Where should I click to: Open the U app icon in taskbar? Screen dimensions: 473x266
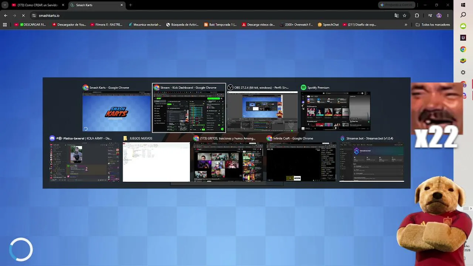(463, 38)
